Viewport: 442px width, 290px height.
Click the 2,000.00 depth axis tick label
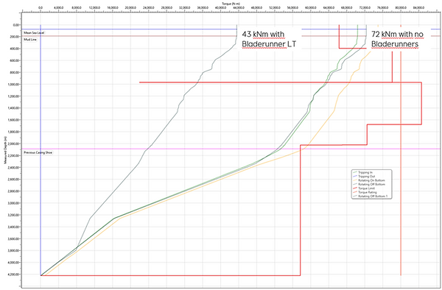click(14, 144)
